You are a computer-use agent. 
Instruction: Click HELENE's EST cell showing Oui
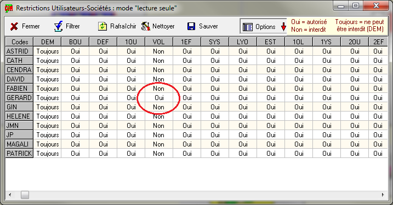tap(271, 116)
